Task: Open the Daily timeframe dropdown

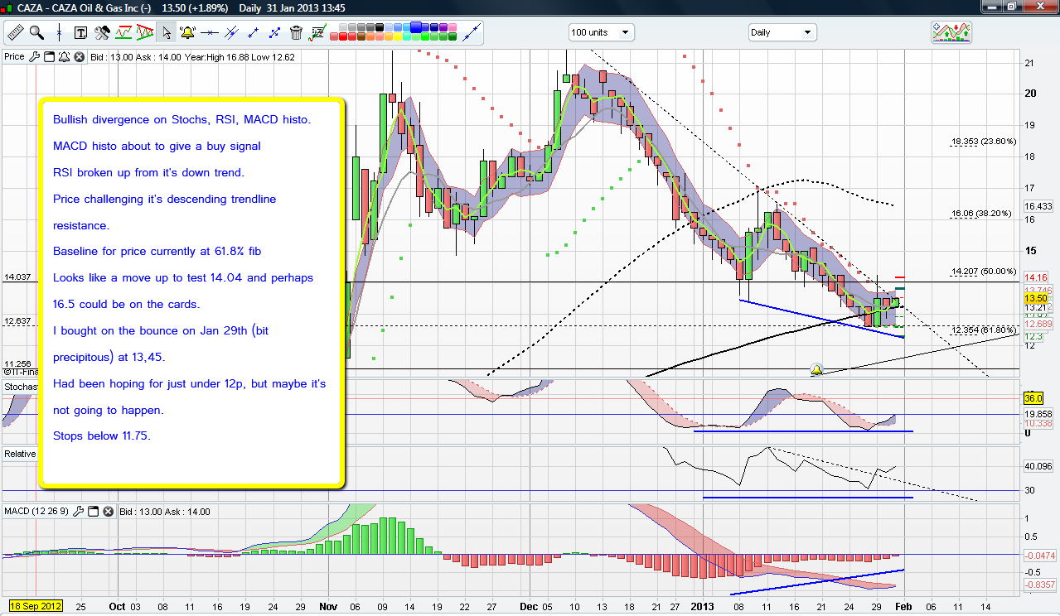Action: (x=782, y=32)
